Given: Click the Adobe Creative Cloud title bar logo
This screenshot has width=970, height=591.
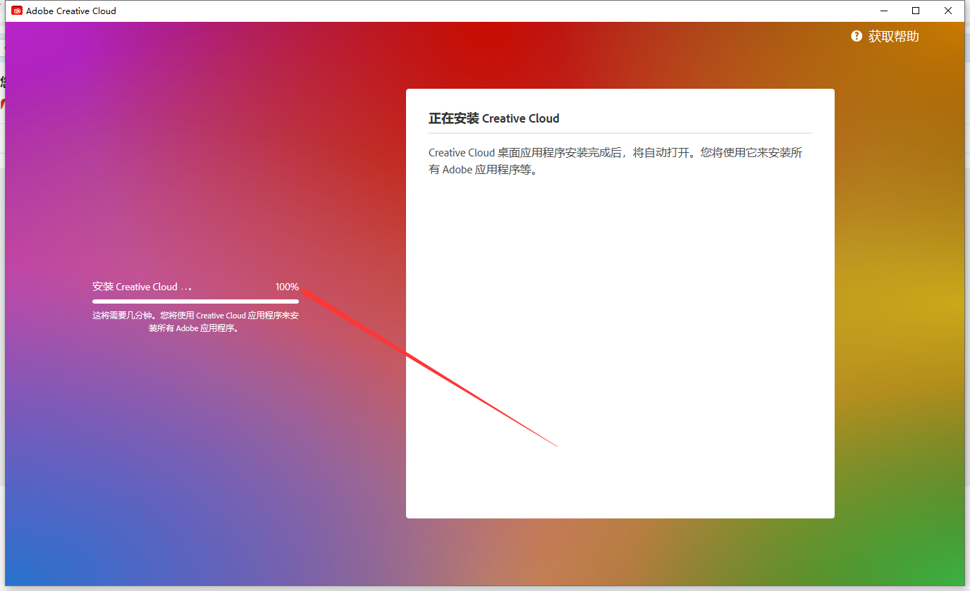Looking at the screenshot, I should 17,11.
